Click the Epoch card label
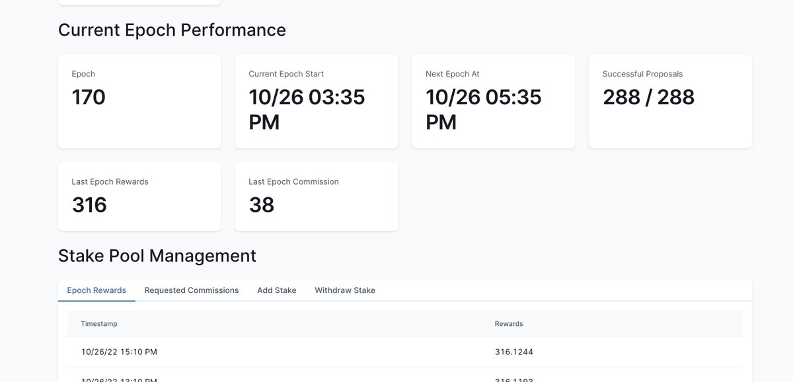Viewport: 793px width, 382px height. point(83,74)
